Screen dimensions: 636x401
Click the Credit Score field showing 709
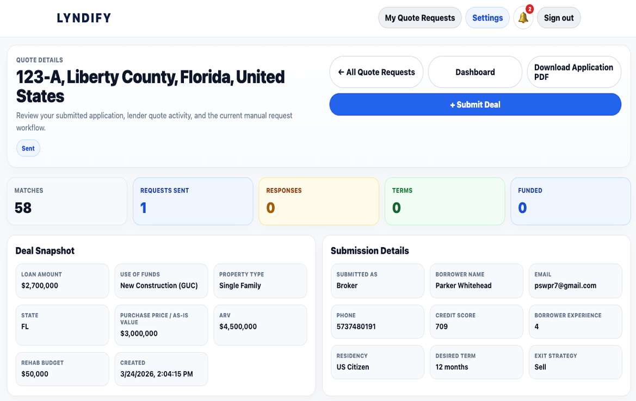pos(477,322)
